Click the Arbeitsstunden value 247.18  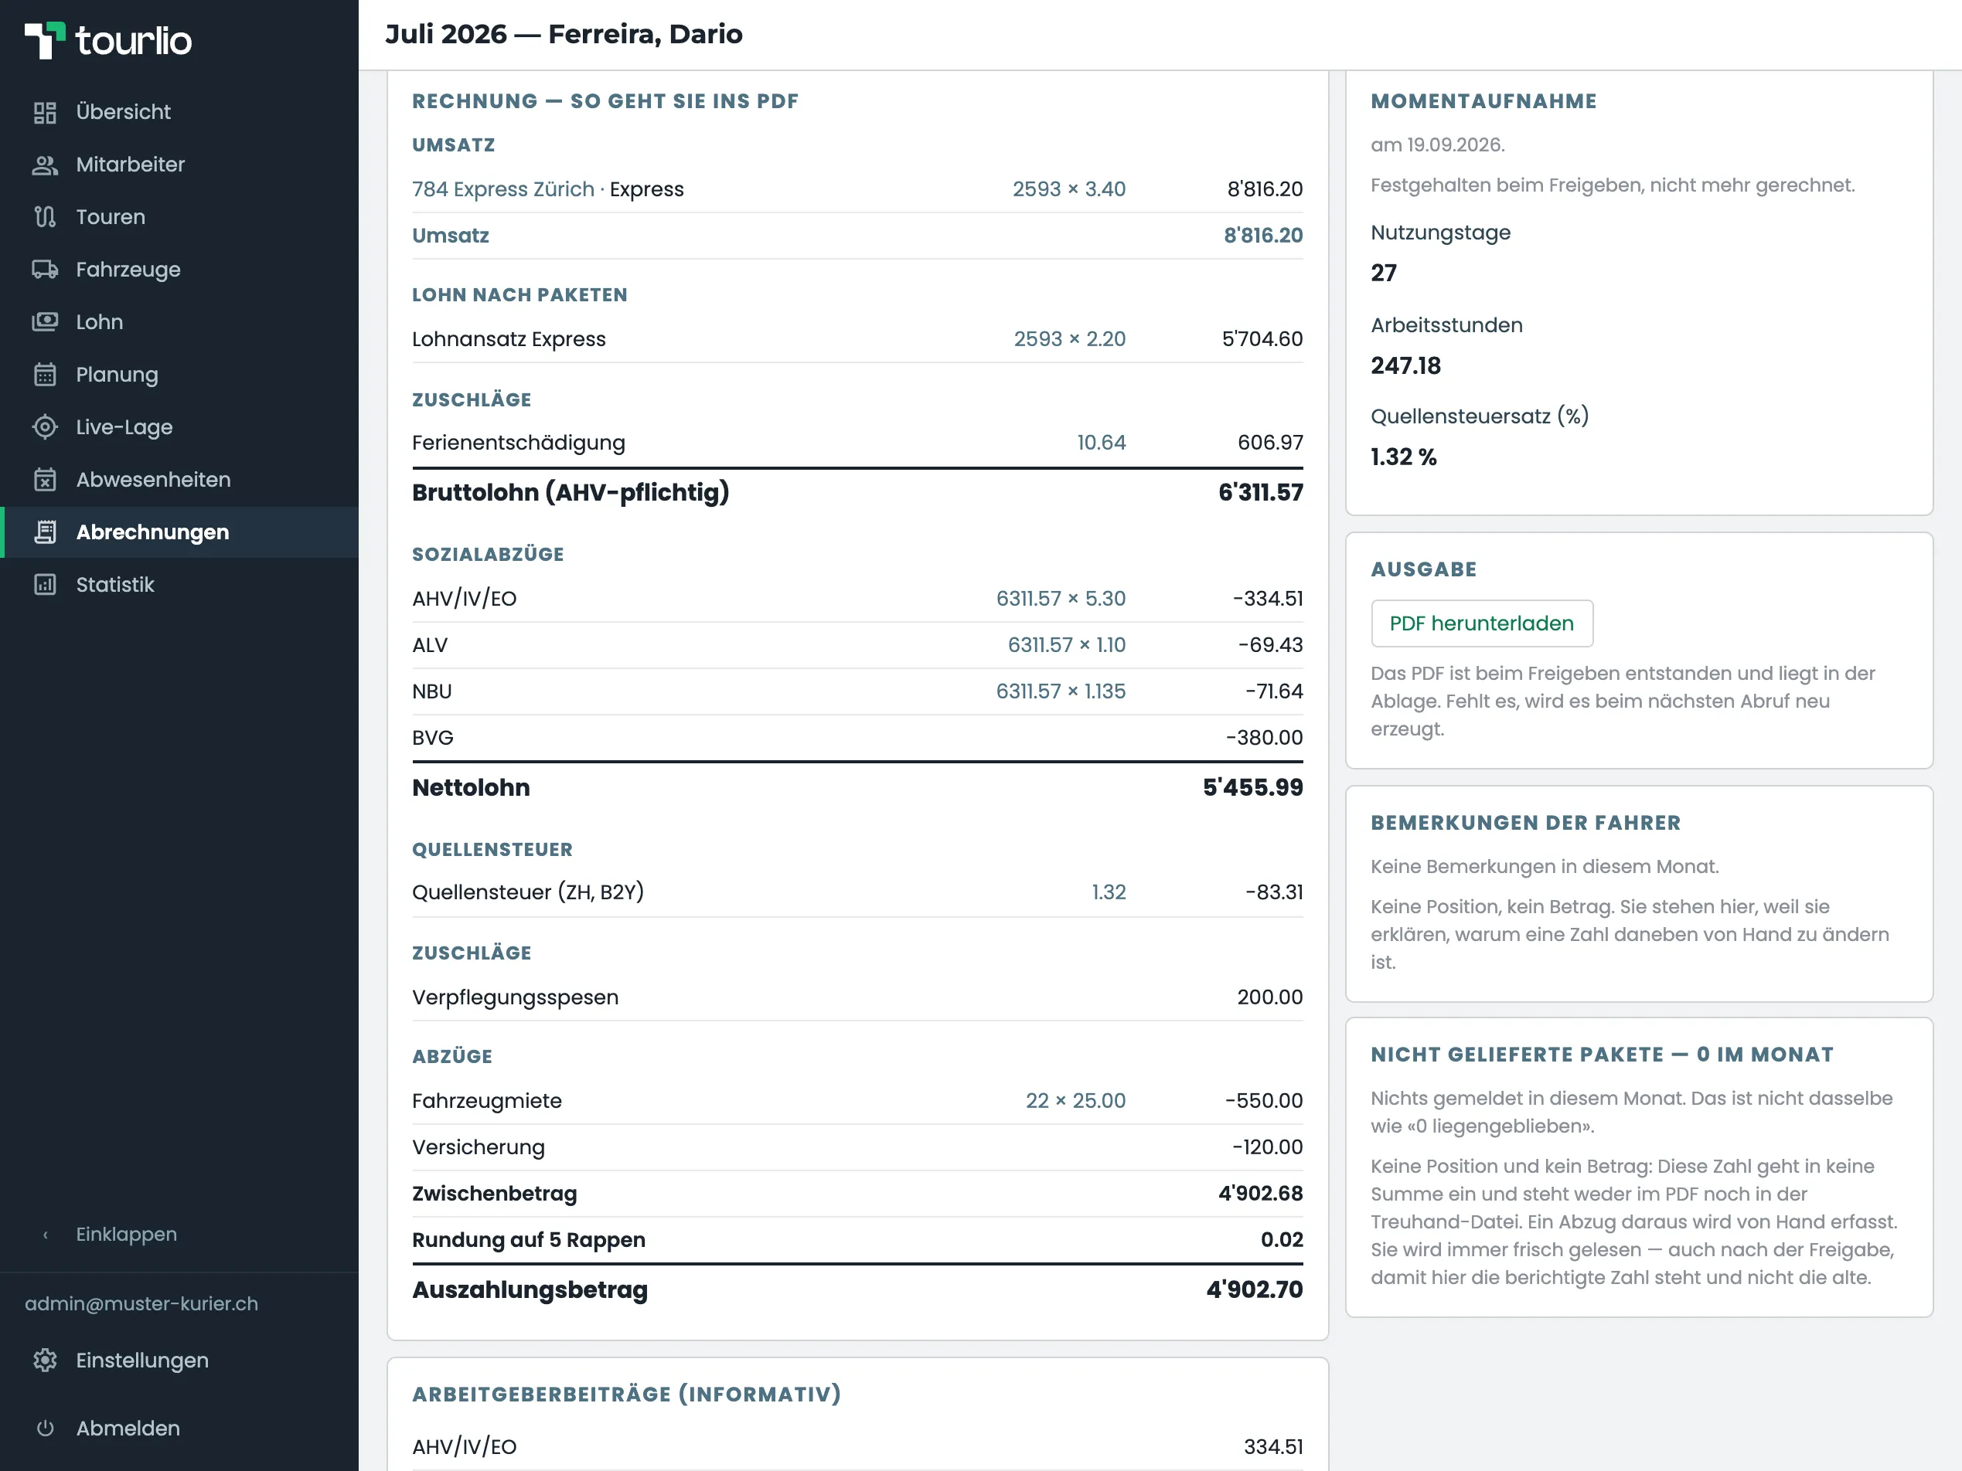pos(1405,365)
